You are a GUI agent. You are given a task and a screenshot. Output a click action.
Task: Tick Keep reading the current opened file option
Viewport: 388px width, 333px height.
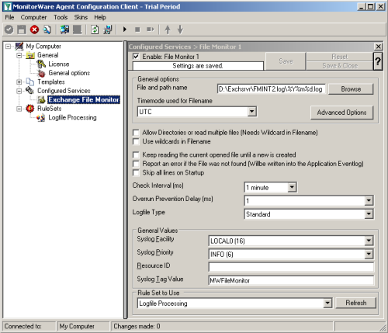[x=136, y=154]
